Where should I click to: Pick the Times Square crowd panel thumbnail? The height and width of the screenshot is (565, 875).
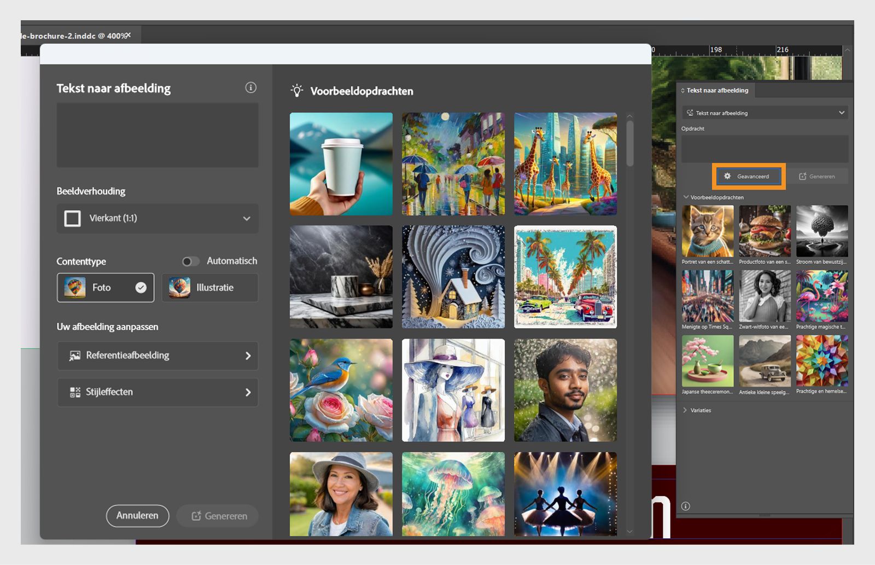point(708,296)
